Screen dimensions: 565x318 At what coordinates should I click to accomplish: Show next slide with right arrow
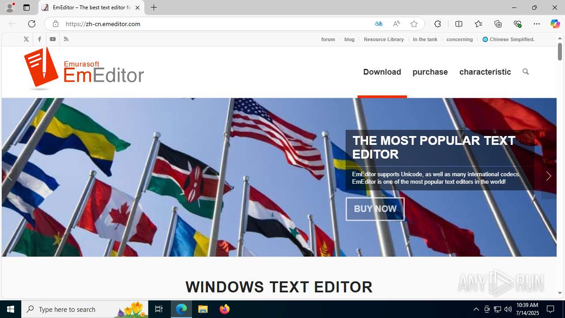coord(549,176)
